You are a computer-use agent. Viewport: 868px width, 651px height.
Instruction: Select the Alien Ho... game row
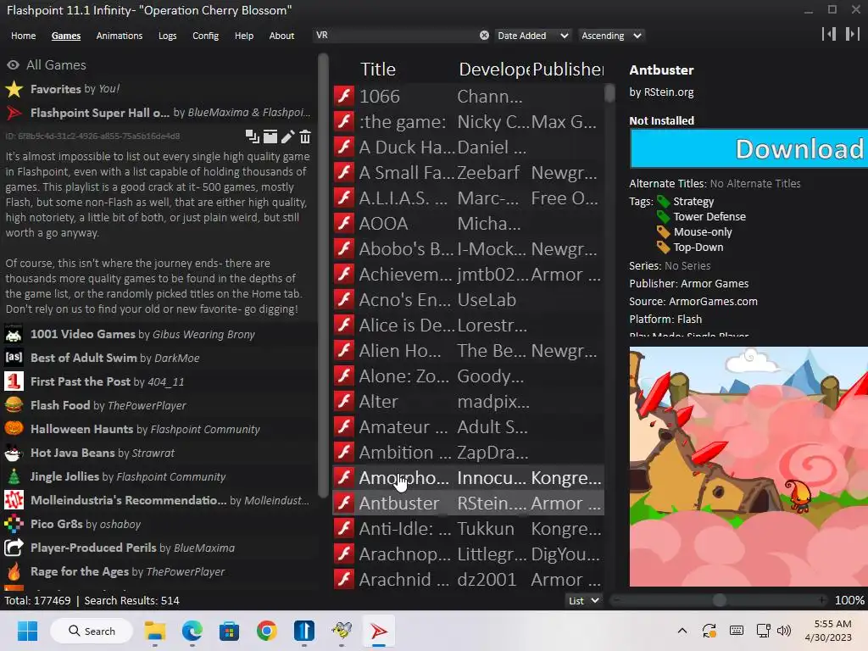468,350
